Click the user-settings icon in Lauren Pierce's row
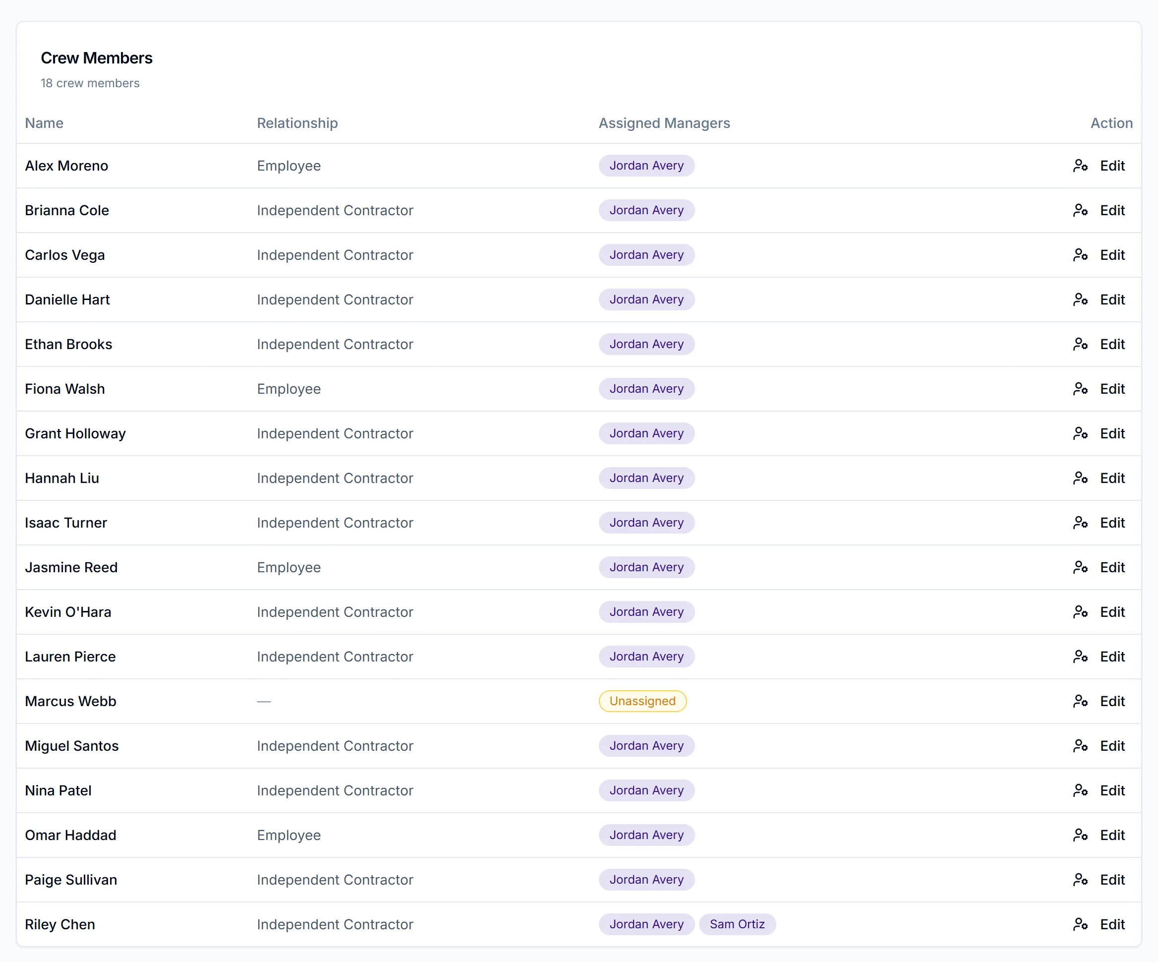The image size is (1158, 962). [1080, 657]
